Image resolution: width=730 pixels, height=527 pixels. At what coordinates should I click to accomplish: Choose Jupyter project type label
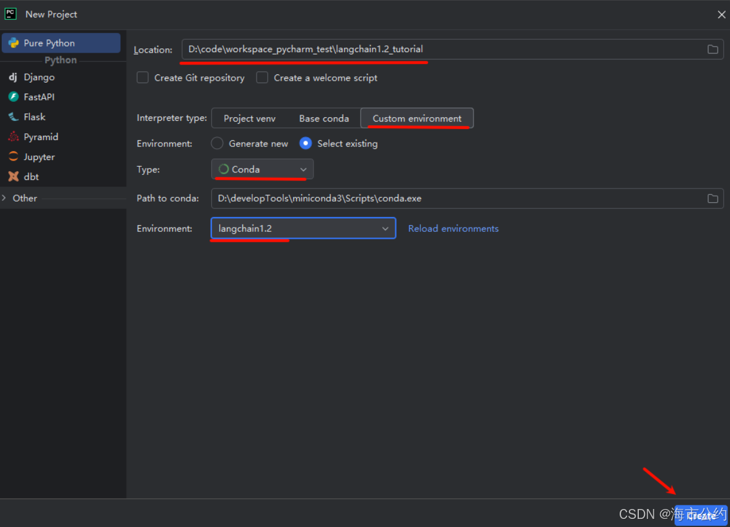[39, 157]
